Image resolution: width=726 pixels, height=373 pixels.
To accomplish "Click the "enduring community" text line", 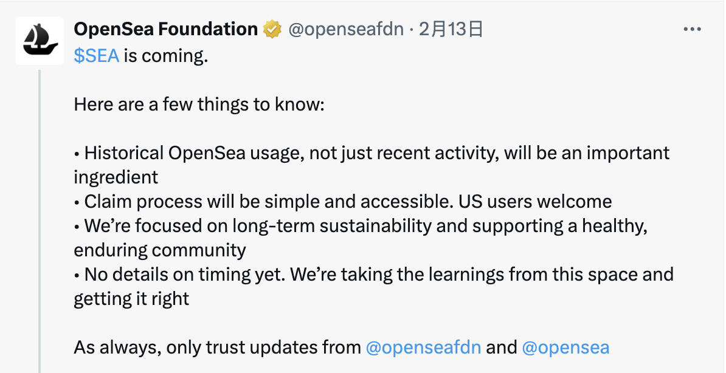I will coord(160,250).
